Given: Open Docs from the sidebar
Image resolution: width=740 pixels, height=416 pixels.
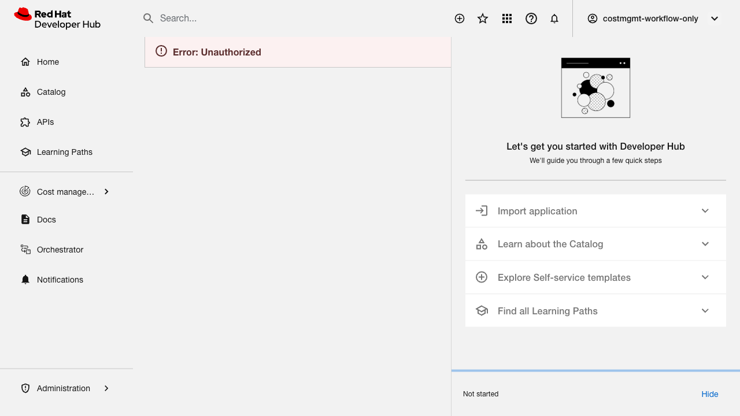Looking at the screenshot, I should pos(46,220).
